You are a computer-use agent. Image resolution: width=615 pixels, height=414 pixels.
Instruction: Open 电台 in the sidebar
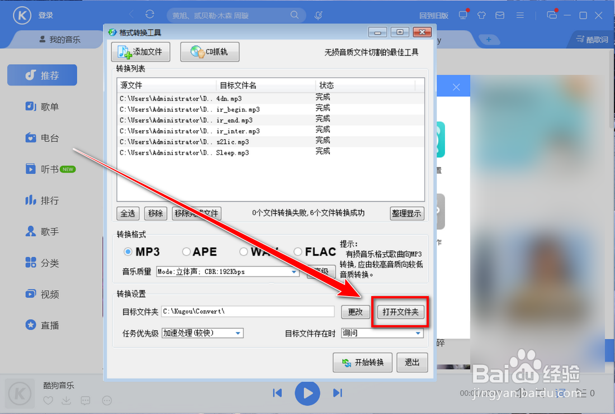42,137
